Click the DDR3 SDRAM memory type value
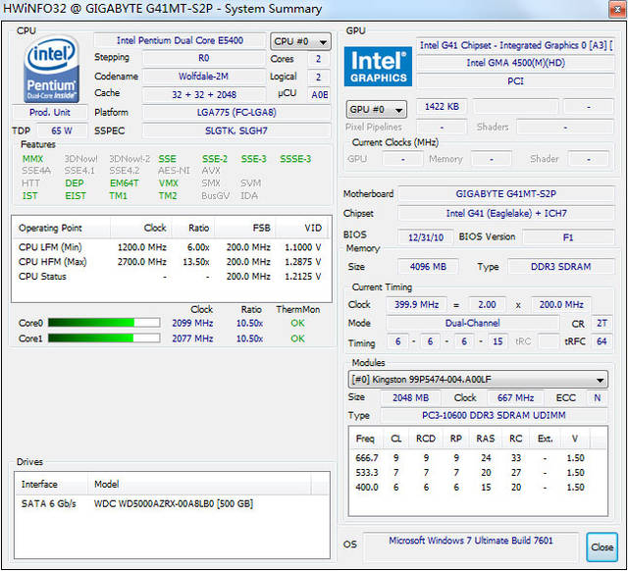Image resolution: width=628 pixels, height=571 pixels. [x=560, y=266]
